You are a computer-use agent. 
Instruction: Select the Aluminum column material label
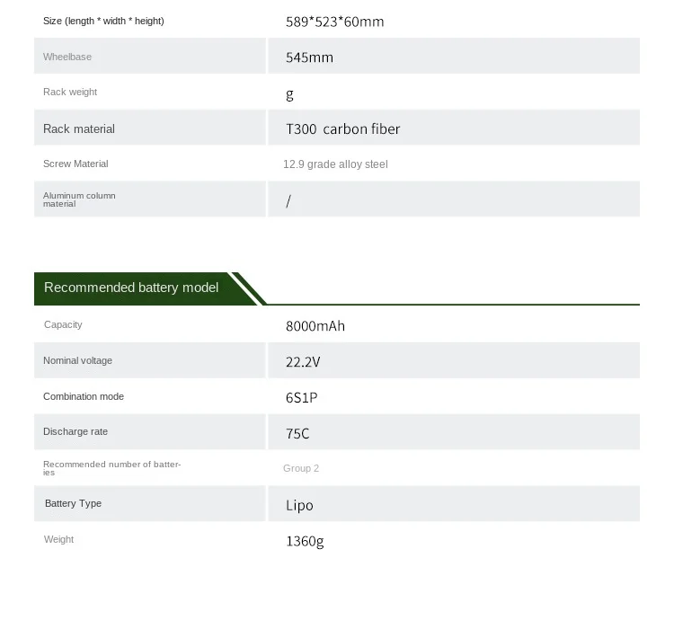pyautogui.click(x=79, y=199)
